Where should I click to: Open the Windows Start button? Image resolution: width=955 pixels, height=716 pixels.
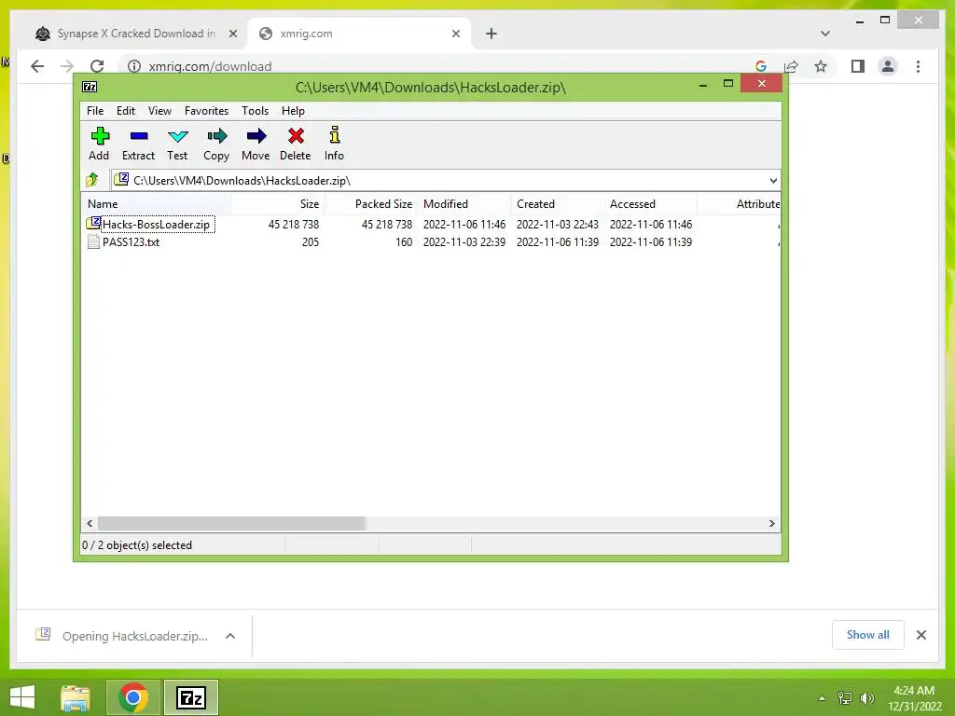[22, 697]
